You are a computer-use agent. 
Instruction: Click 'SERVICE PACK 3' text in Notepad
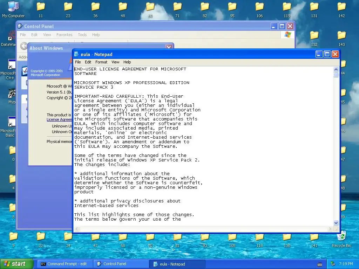pyautogui.click(x=94, y=87)
